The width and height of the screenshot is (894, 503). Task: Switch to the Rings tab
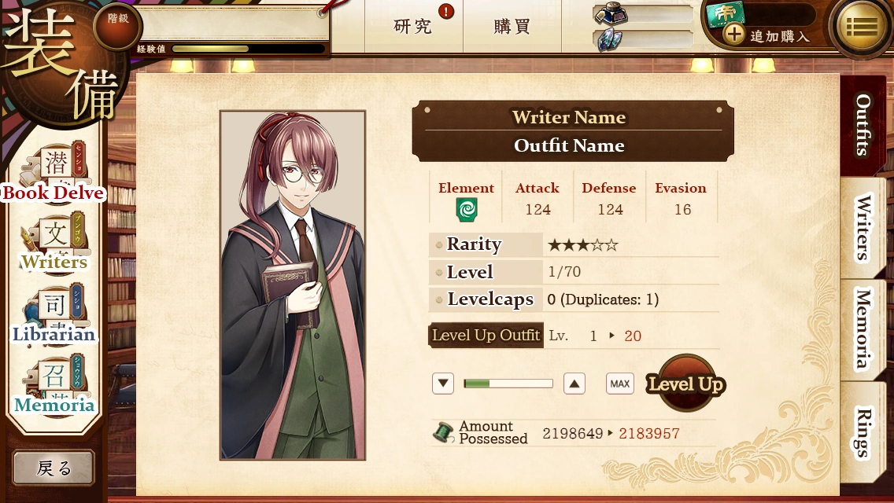click(863, 431)
